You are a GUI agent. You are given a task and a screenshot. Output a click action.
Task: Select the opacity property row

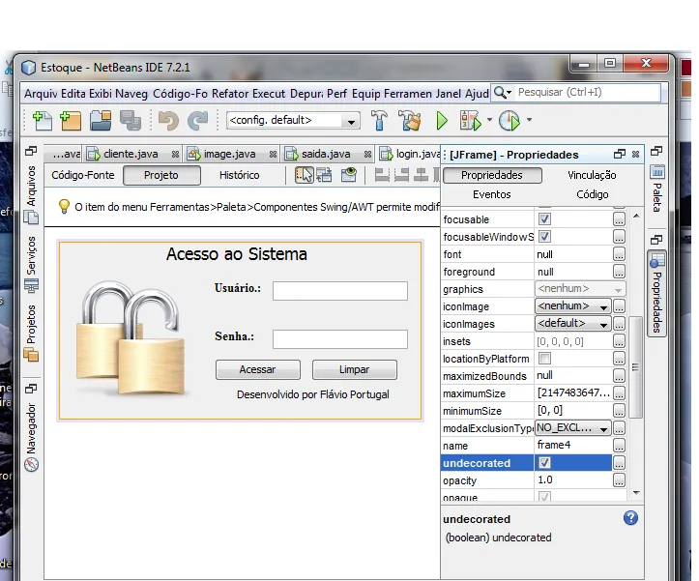click(x=534, y=480)
